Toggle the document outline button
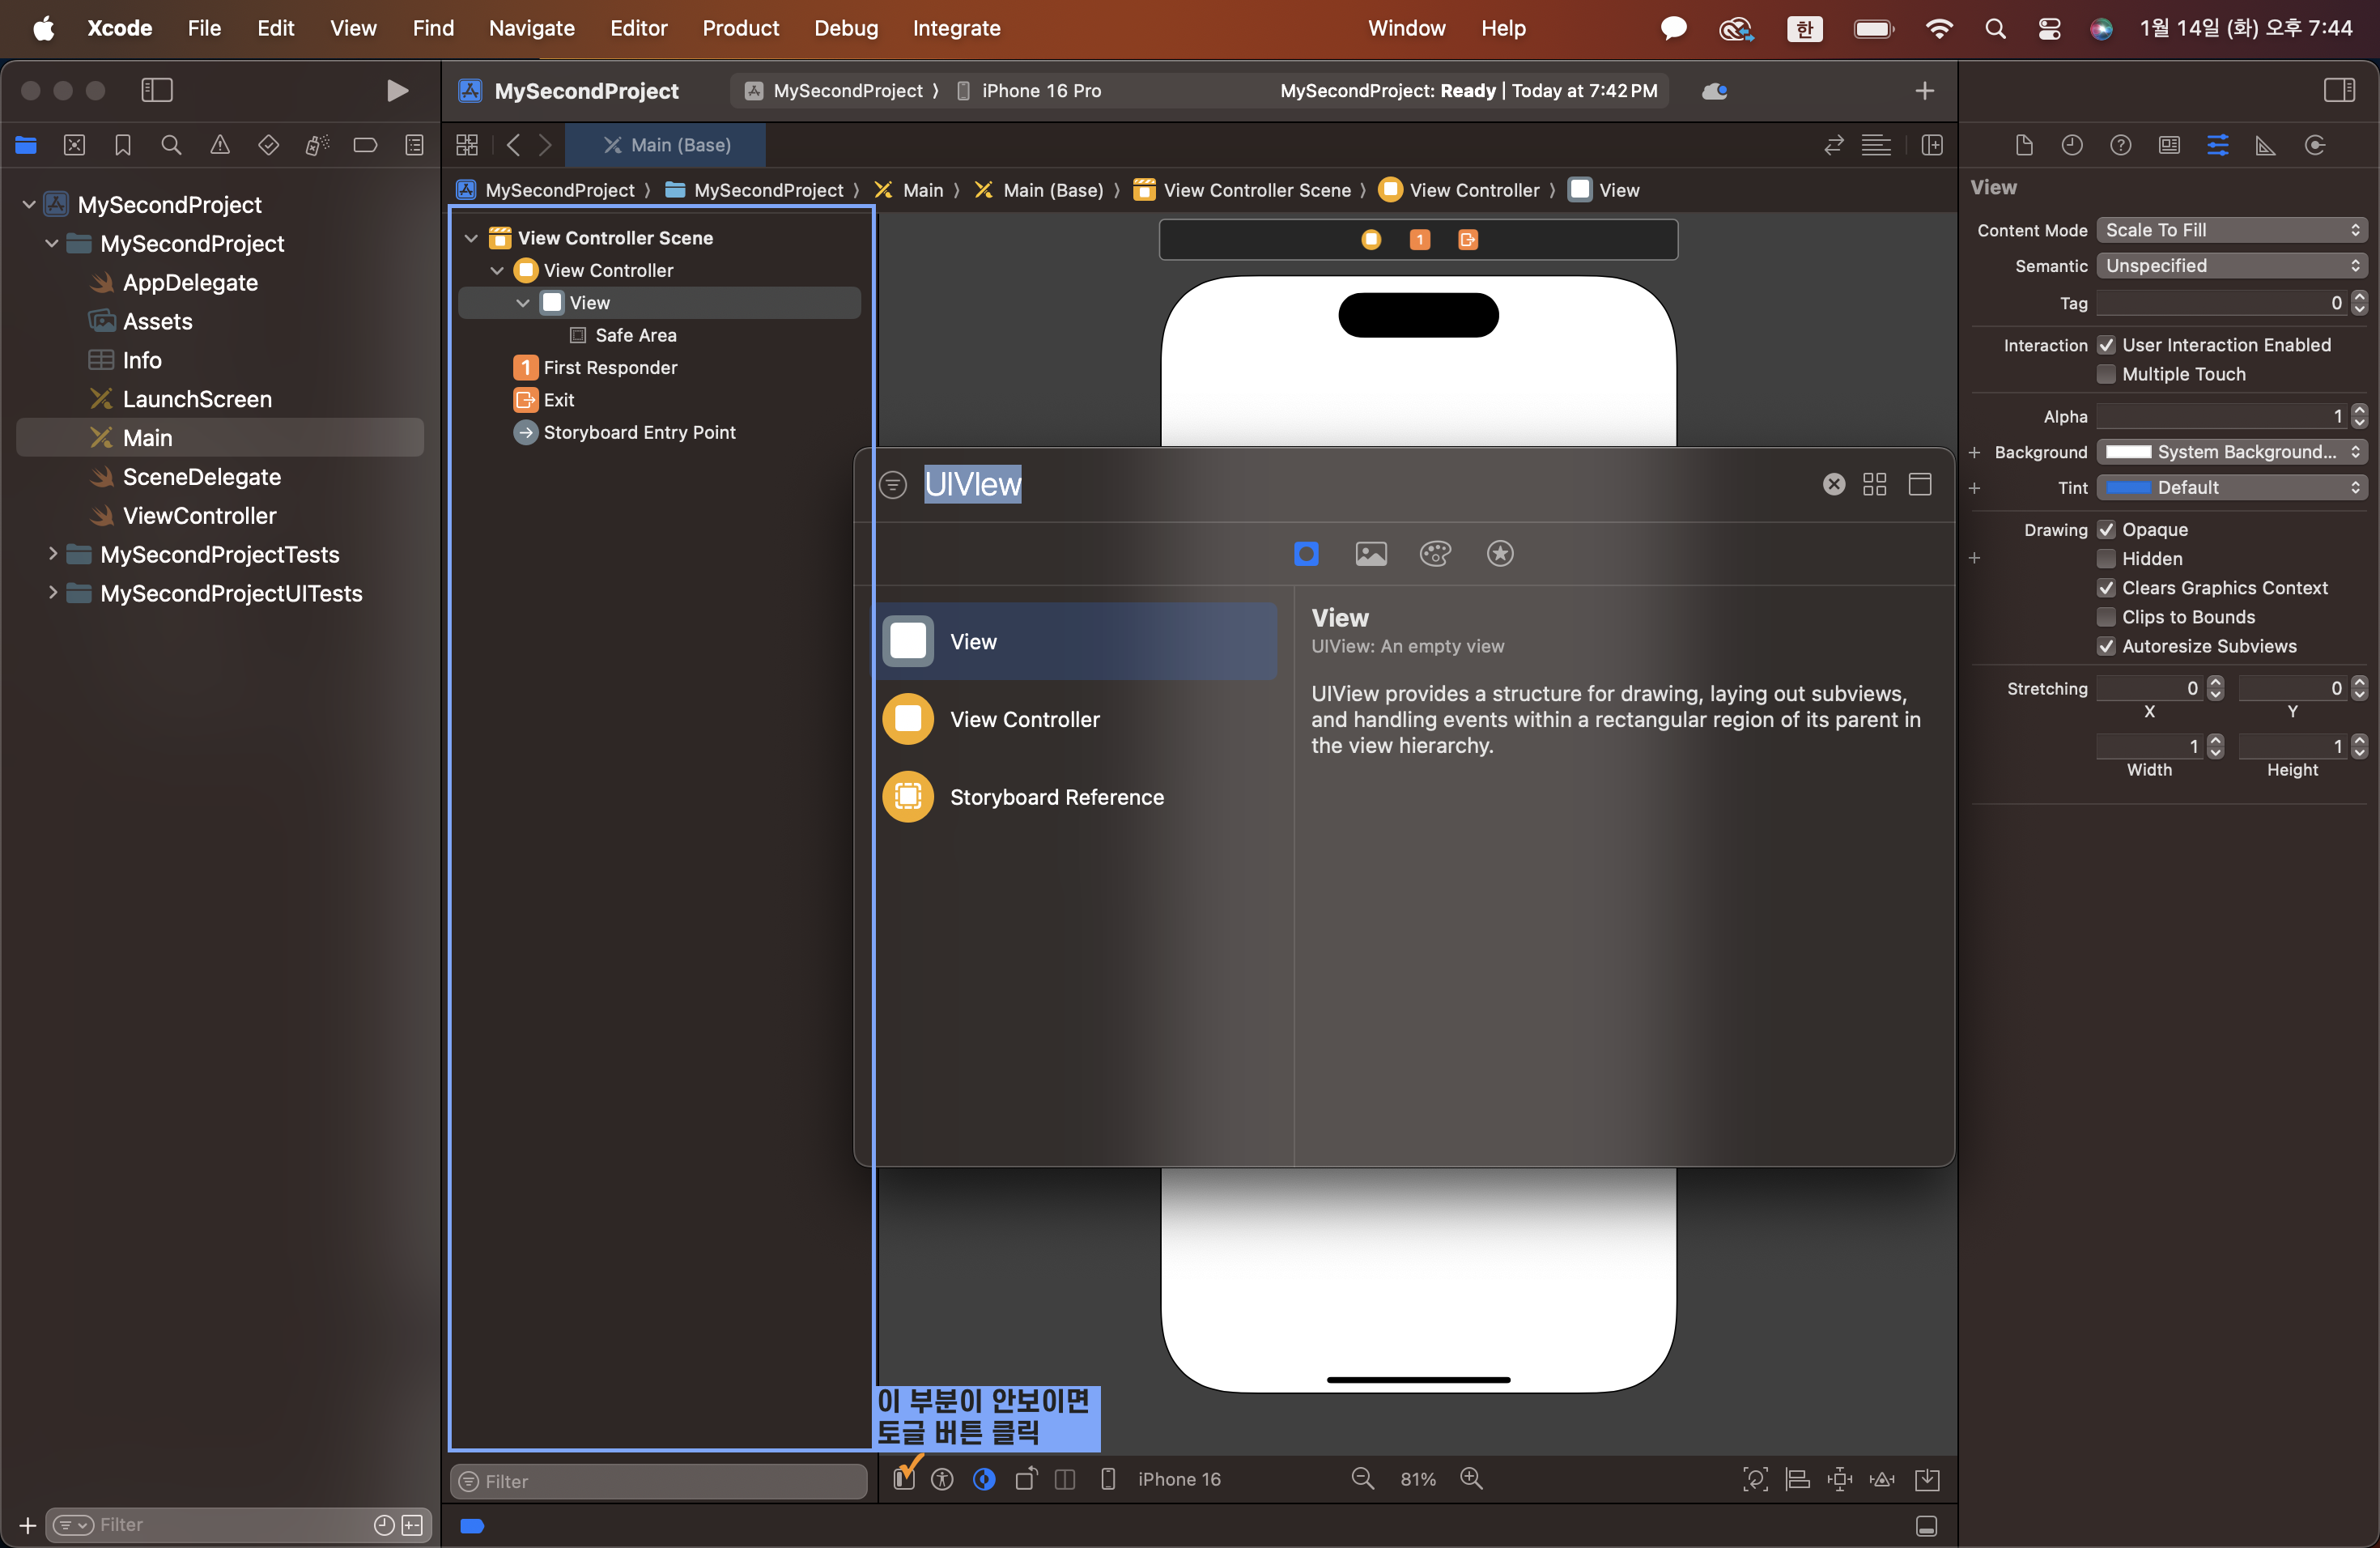The width and height of the screenshot is (2380, 1548). 903,1478
